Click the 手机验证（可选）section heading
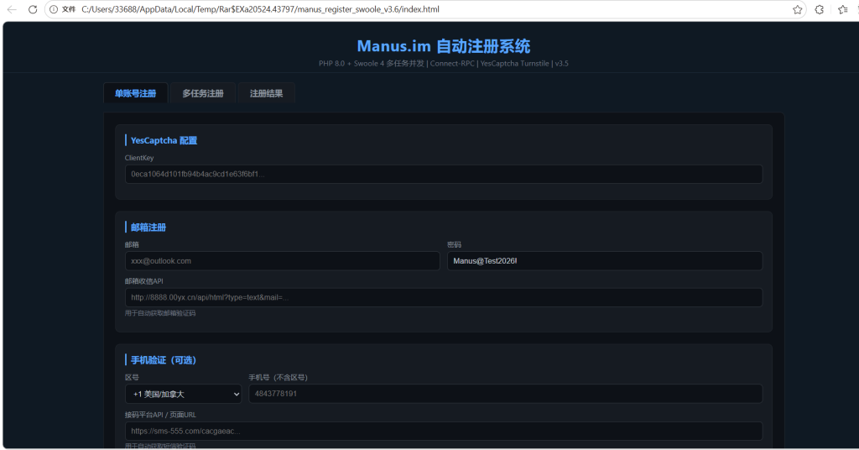The height and width of the screenshot is (450, 859). (164, 359)
